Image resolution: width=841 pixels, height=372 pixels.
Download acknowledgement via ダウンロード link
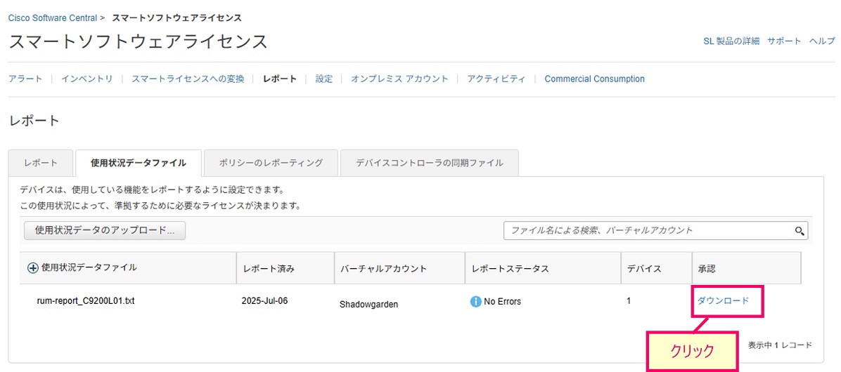click(723, 301)
